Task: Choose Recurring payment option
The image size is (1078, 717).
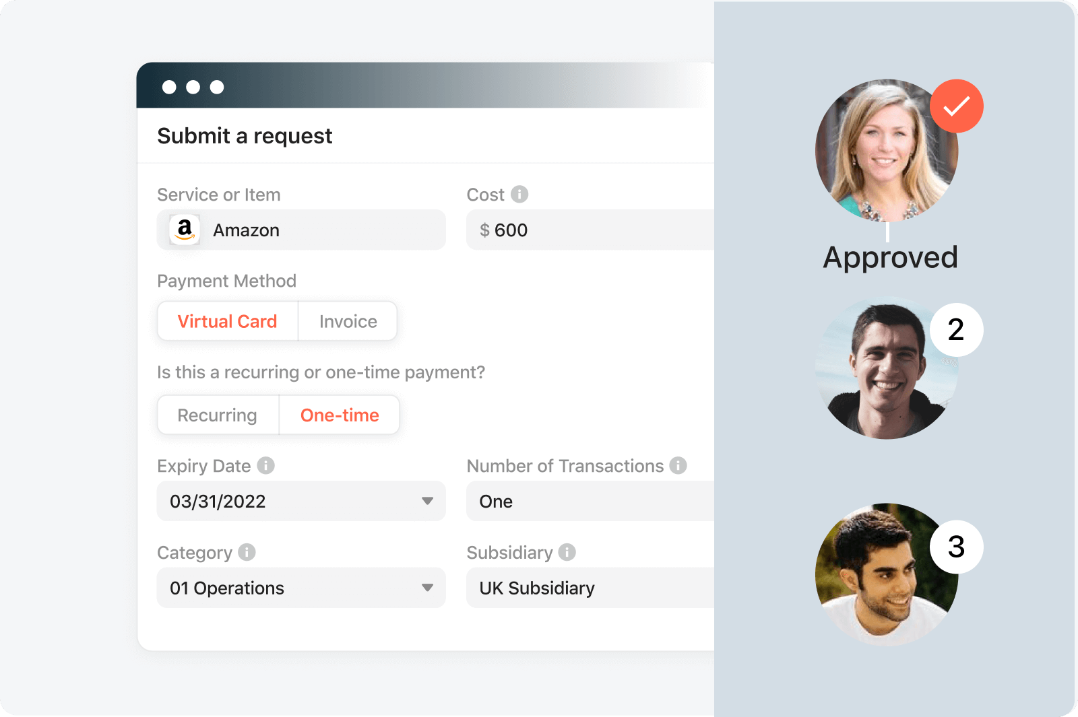Action: point(218,415)
